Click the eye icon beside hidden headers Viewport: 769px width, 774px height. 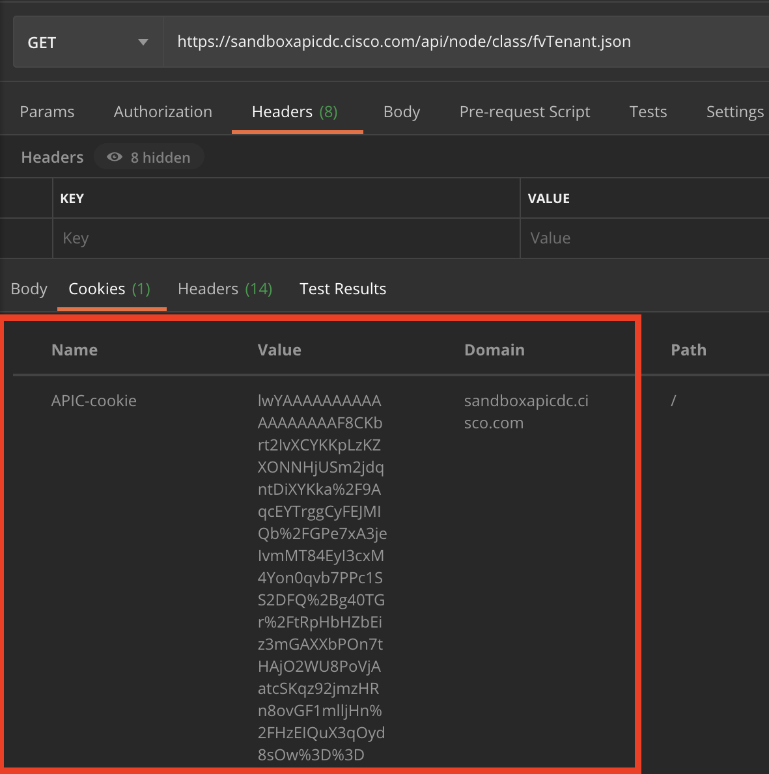coord(115,158)
